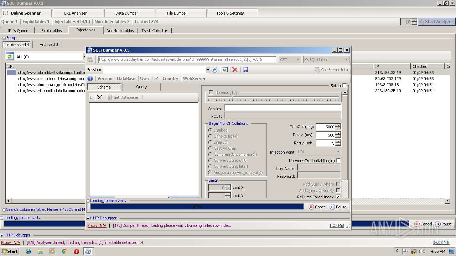
Task: Switch to the Query tab in dumper
Action: [x=141, y=87]
